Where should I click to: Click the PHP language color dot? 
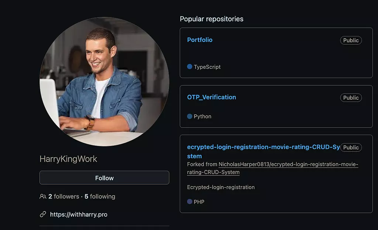(190, 202)
